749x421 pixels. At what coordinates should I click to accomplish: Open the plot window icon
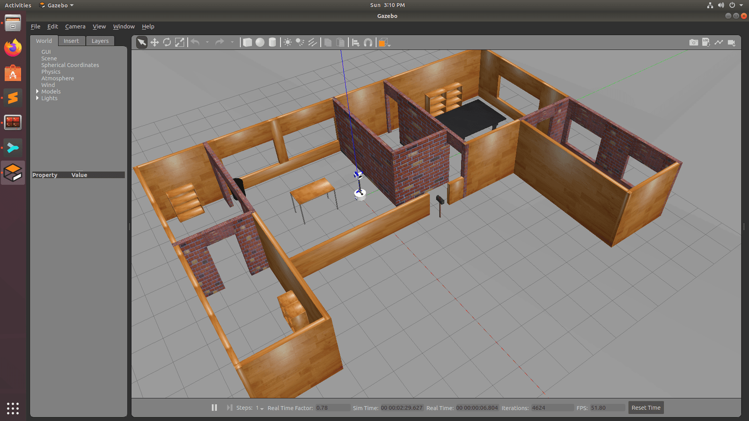point(719,43)
